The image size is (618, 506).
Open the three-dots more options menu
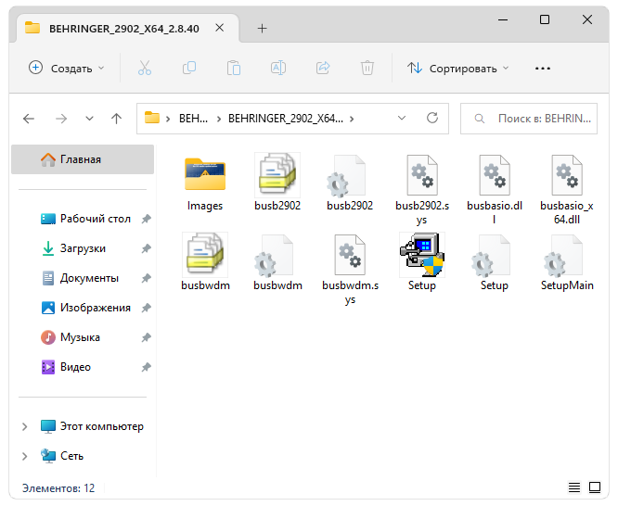click(543, 69)
